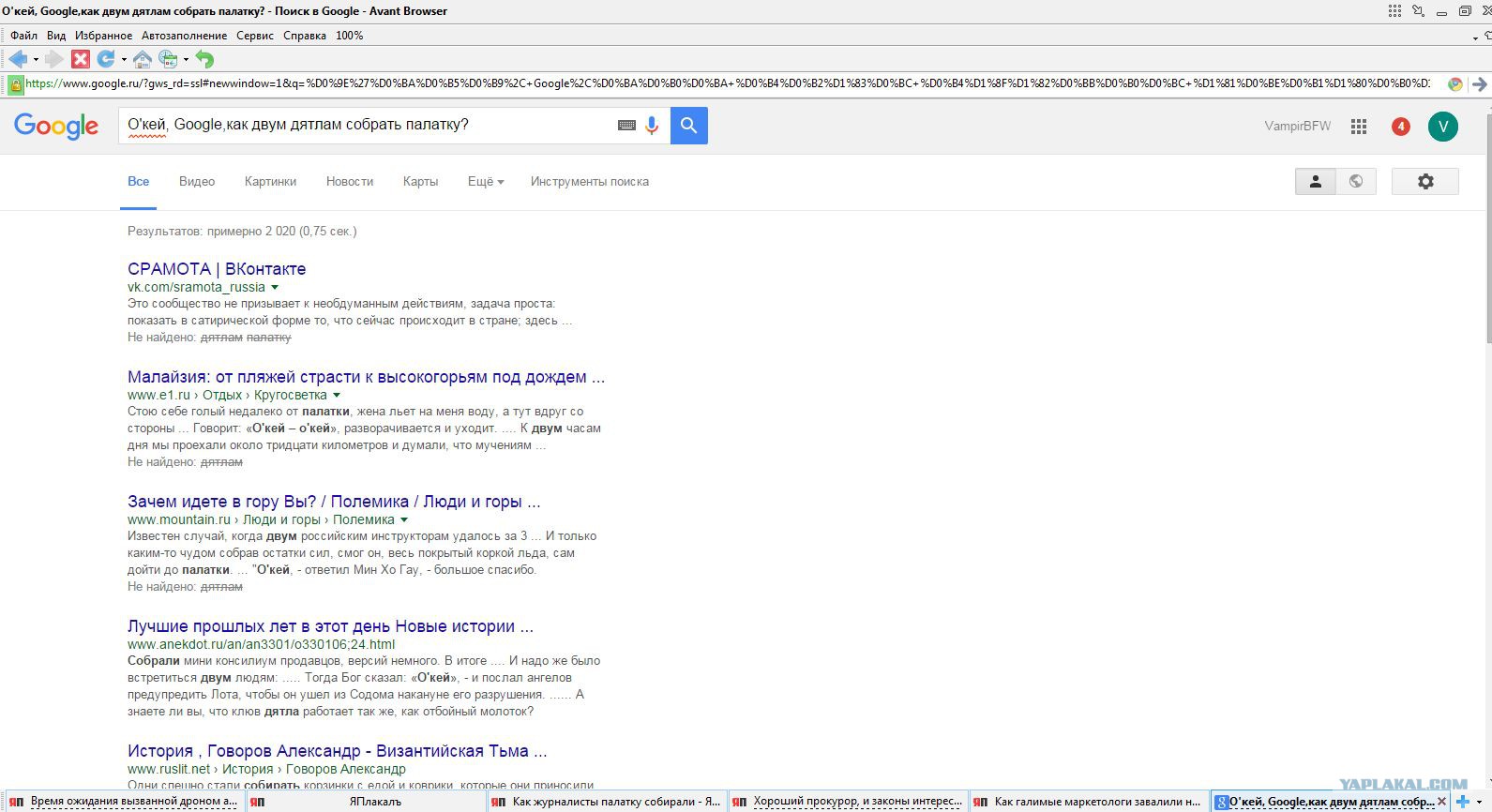The image size is (1492, 812).
Task: Switch to Картинки search results
Action: (x=270, y=182)
